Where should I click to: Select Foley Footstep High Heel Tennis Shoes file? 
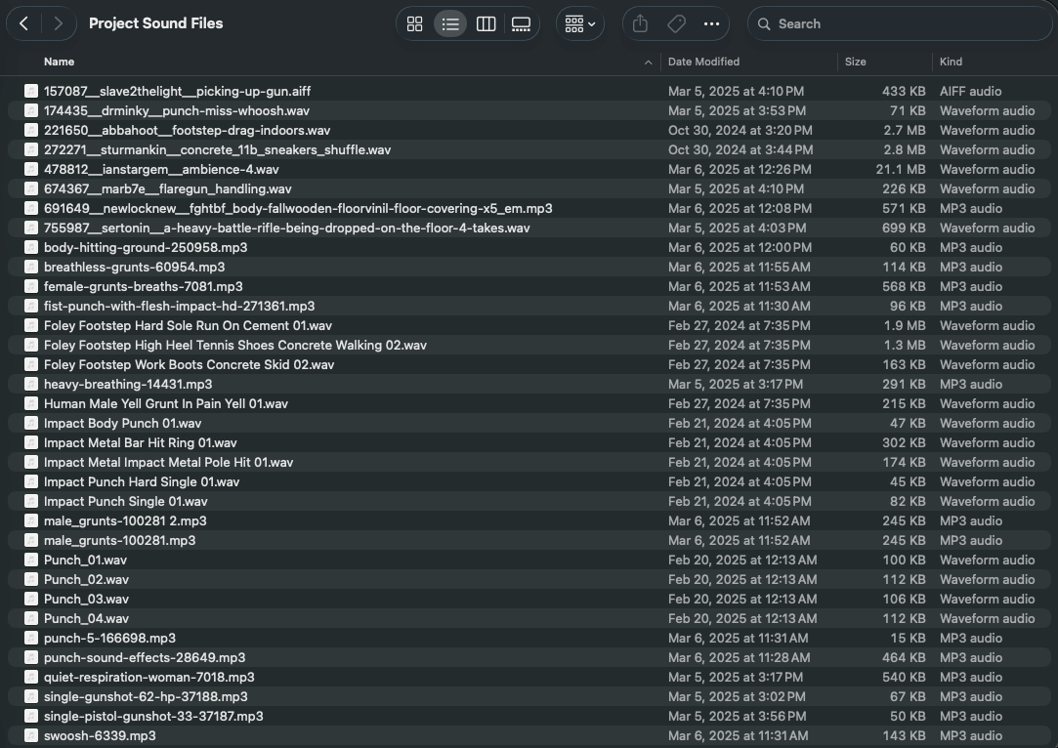click(235, 346)
